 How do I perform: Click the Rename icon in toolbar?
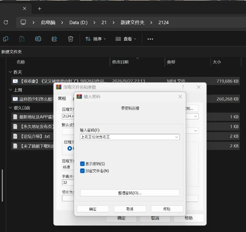[38, 39]
